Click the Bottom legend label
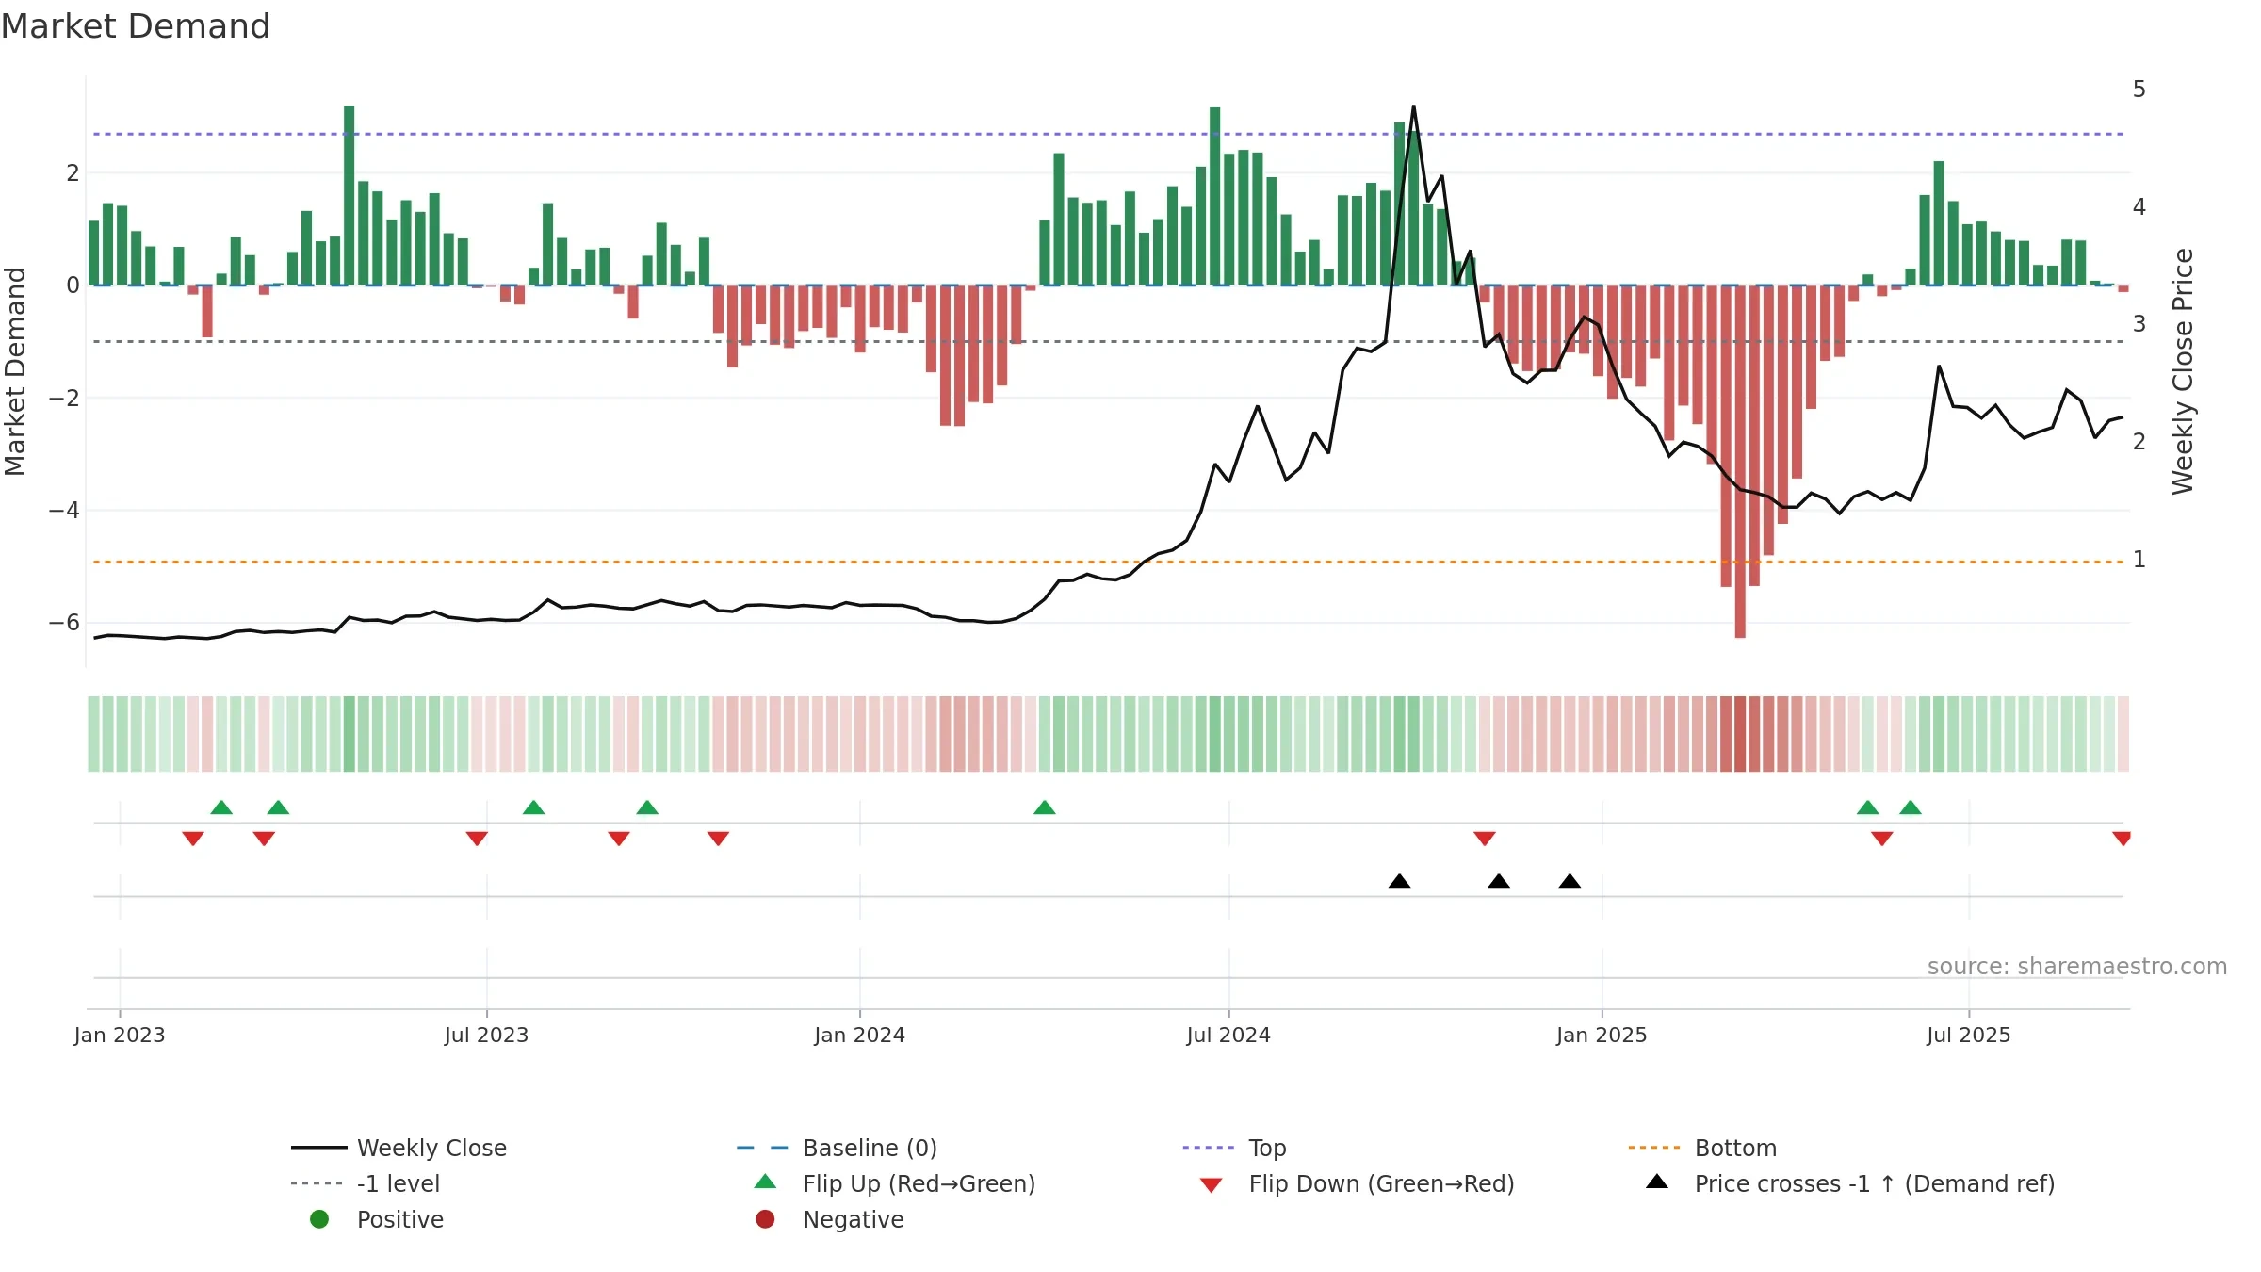 point(1735,1148)
